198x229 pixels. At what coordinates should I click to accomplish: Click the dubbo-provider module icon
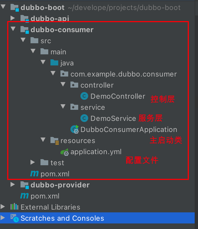pyautogui.click(x=25, y=185)
